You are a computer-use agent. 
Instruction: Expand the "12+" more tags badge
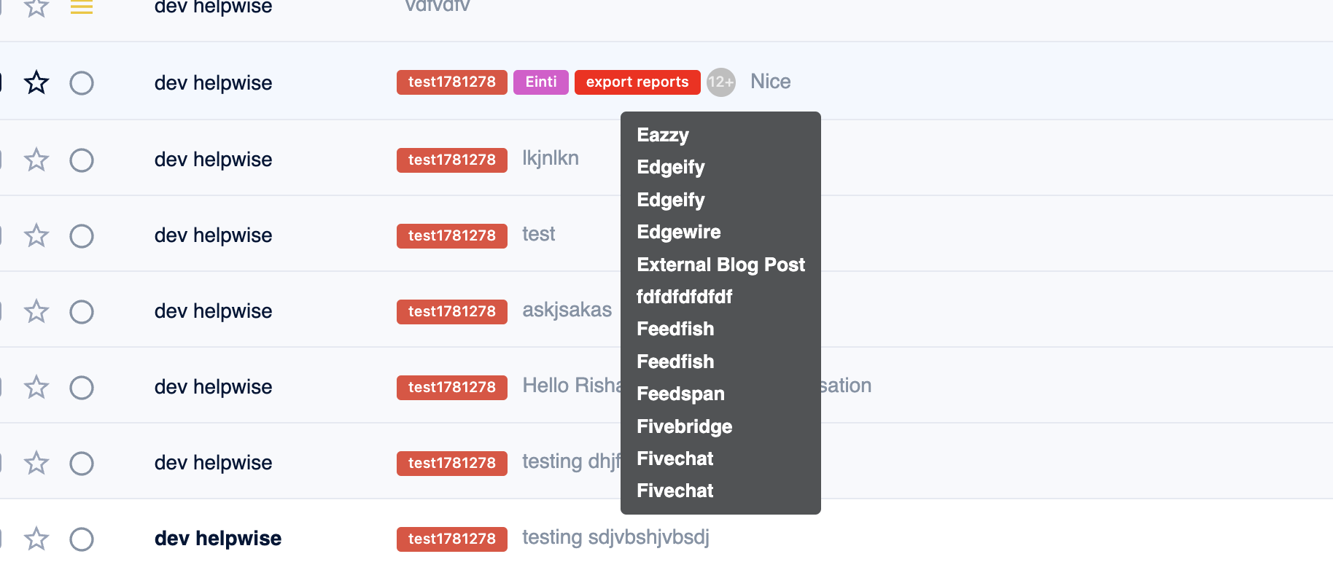pyautogui.click(x=720, y=82)
